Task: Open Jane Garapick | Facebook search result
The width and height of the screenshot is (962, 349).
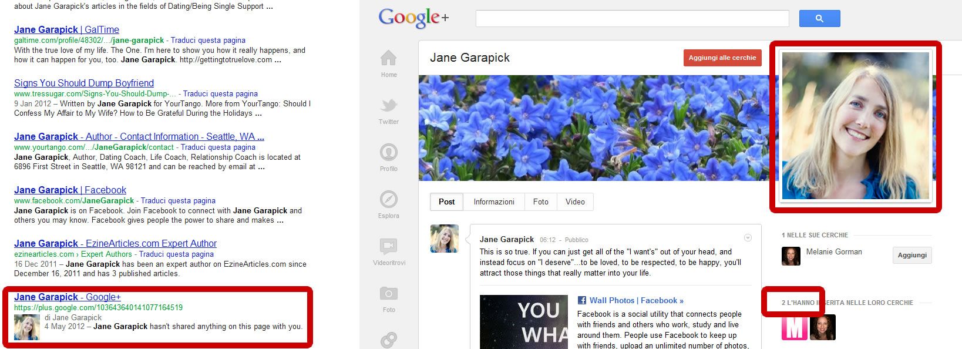Action: tap(70, 190)
